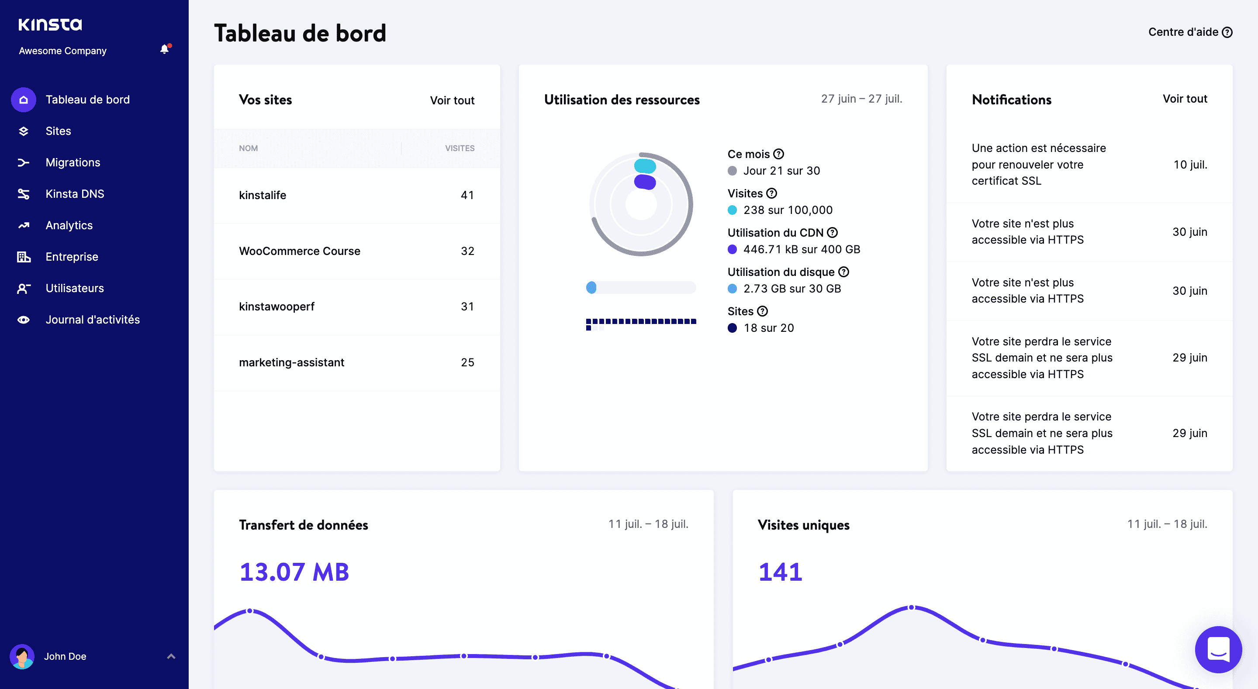Click the notification bell icon
Viewport: 1258px width, 689px height.
click(x=164, y=50)
